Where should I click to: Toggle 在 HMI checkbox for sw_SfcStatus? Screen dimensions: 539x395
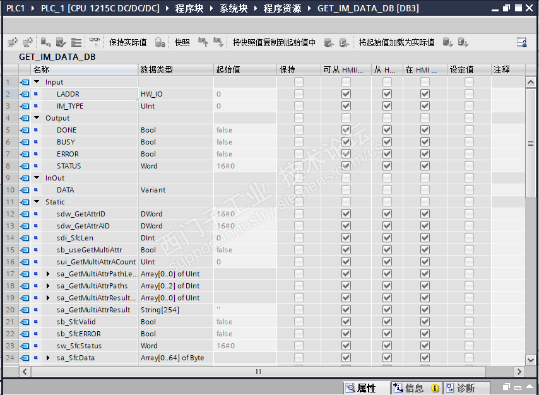click(x=425, y=346)
